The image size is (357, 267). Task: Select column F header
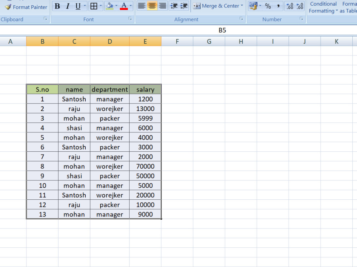pos(177,42)
